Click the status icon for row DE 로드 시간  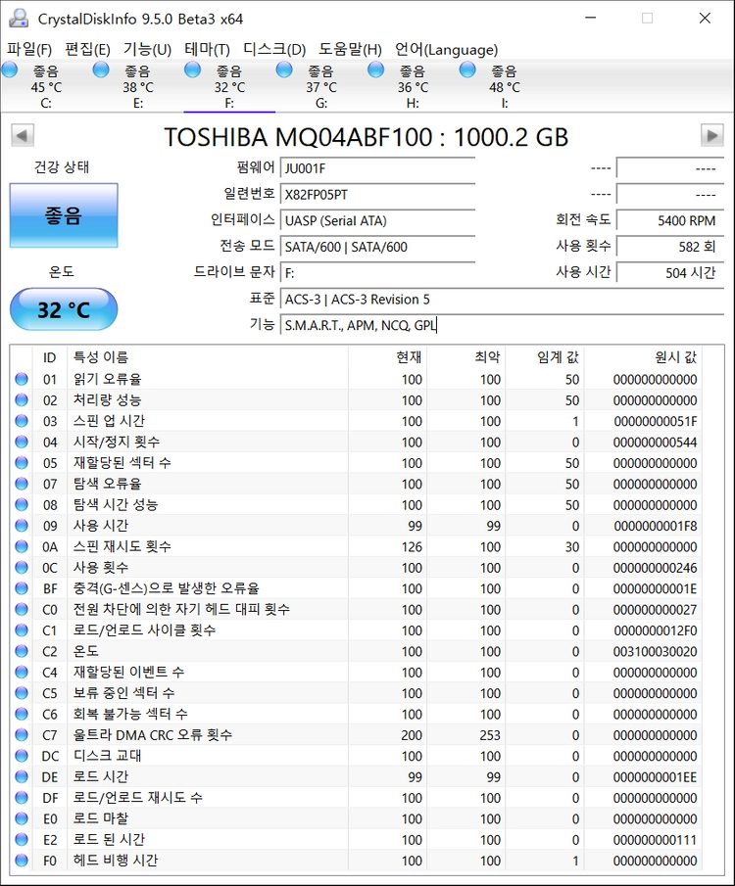(x=22, y=776)
